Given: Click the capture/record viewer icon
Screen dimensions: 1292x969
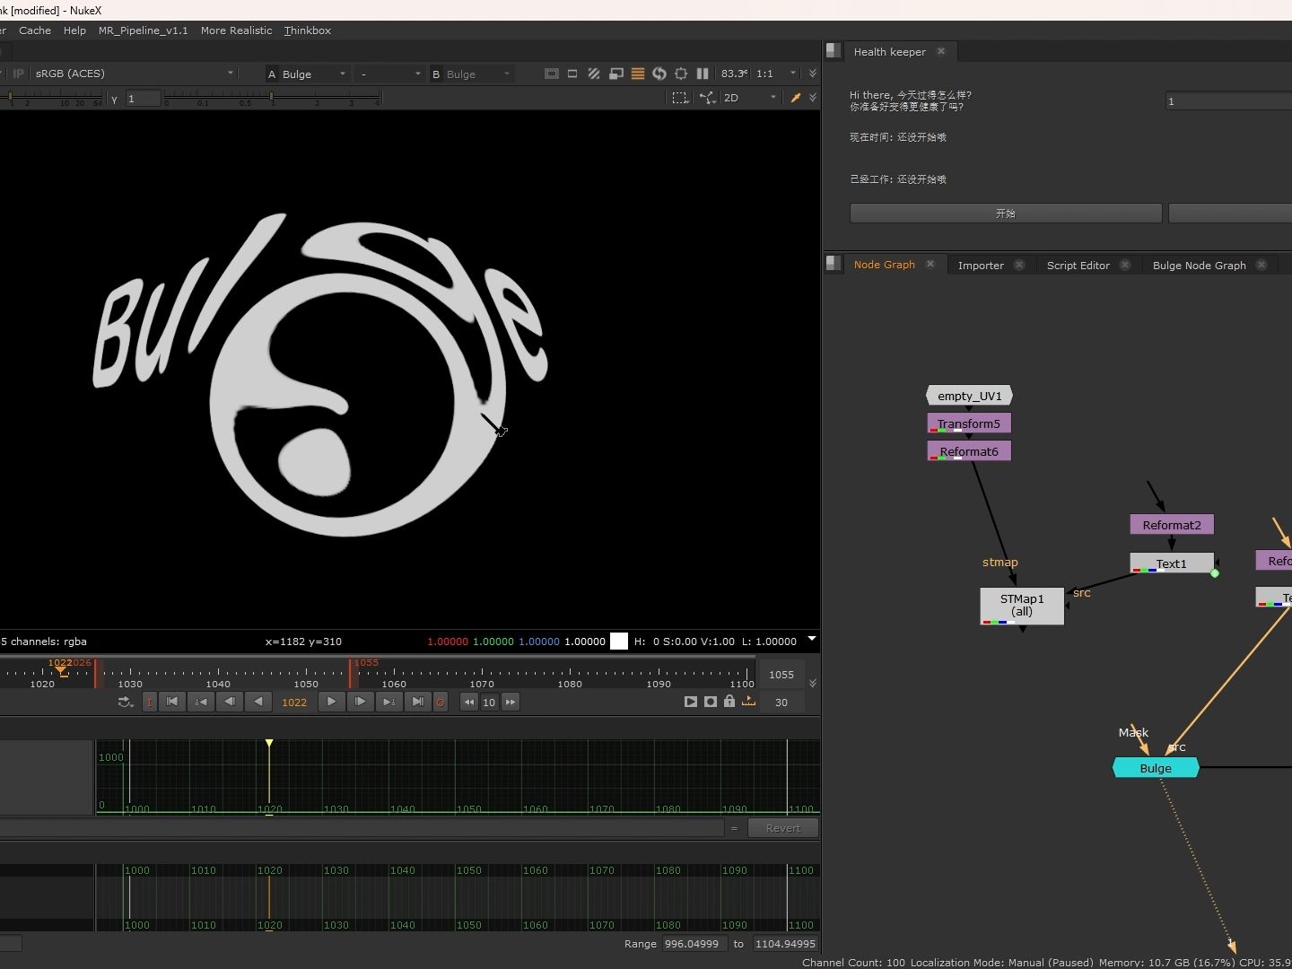Looking at the screenshot, I should [x=711, y=702].
